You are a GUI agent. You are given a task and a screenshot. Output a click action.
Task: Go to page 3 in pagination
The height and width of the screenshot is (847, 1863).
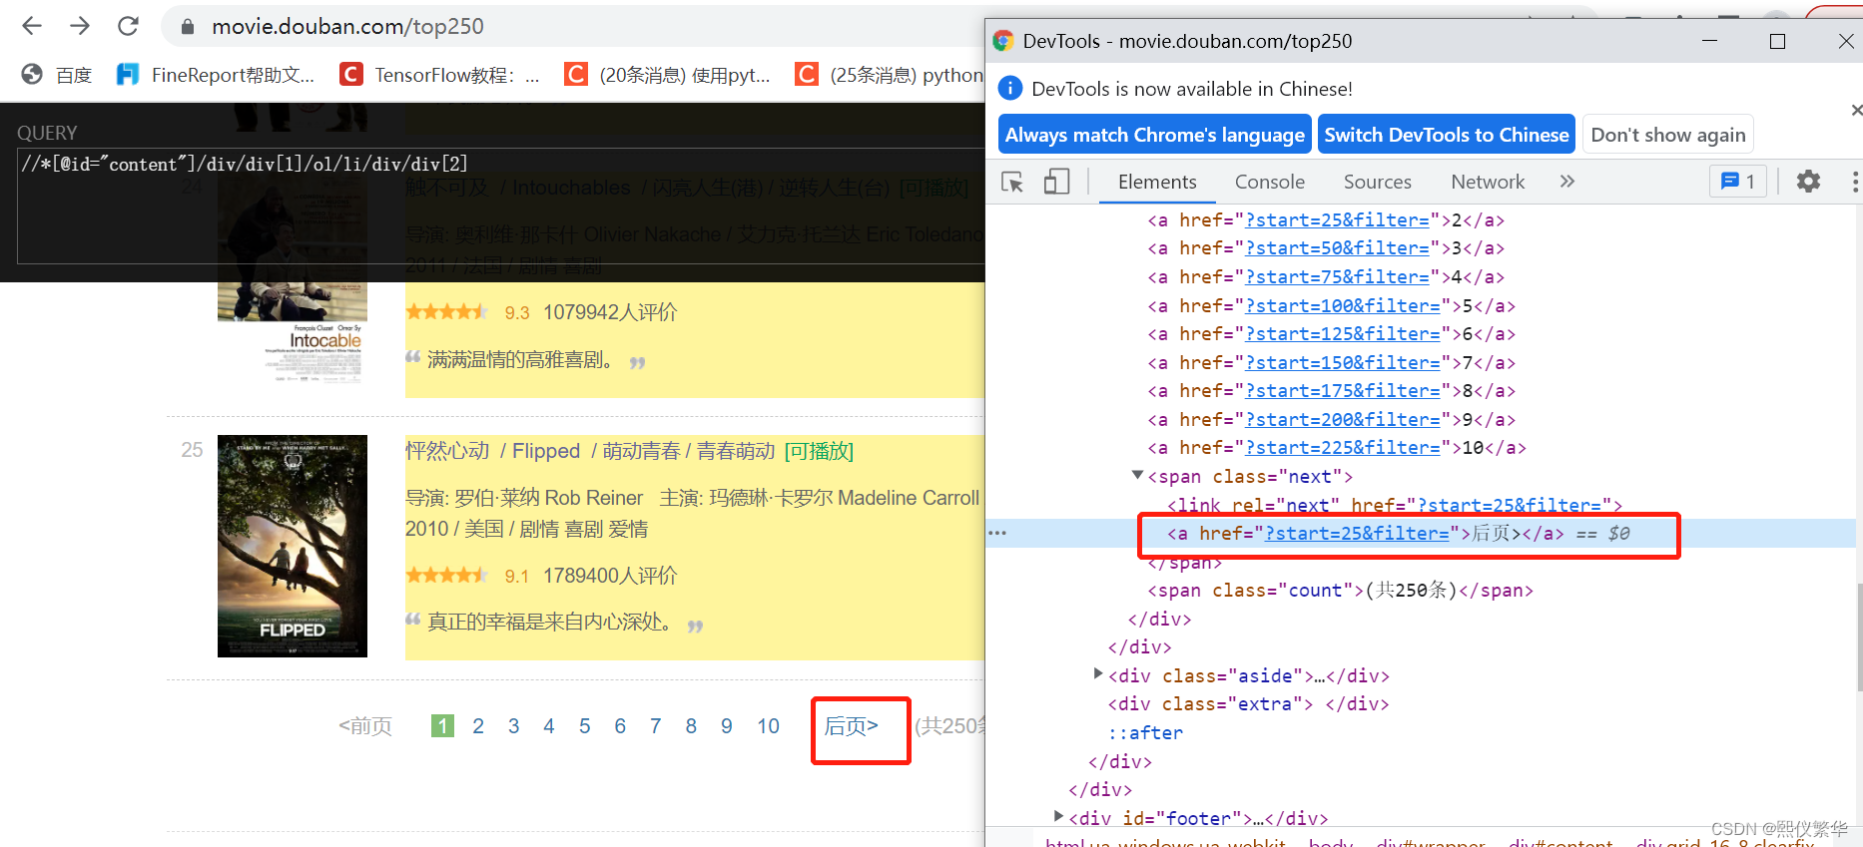coord(513,726)
